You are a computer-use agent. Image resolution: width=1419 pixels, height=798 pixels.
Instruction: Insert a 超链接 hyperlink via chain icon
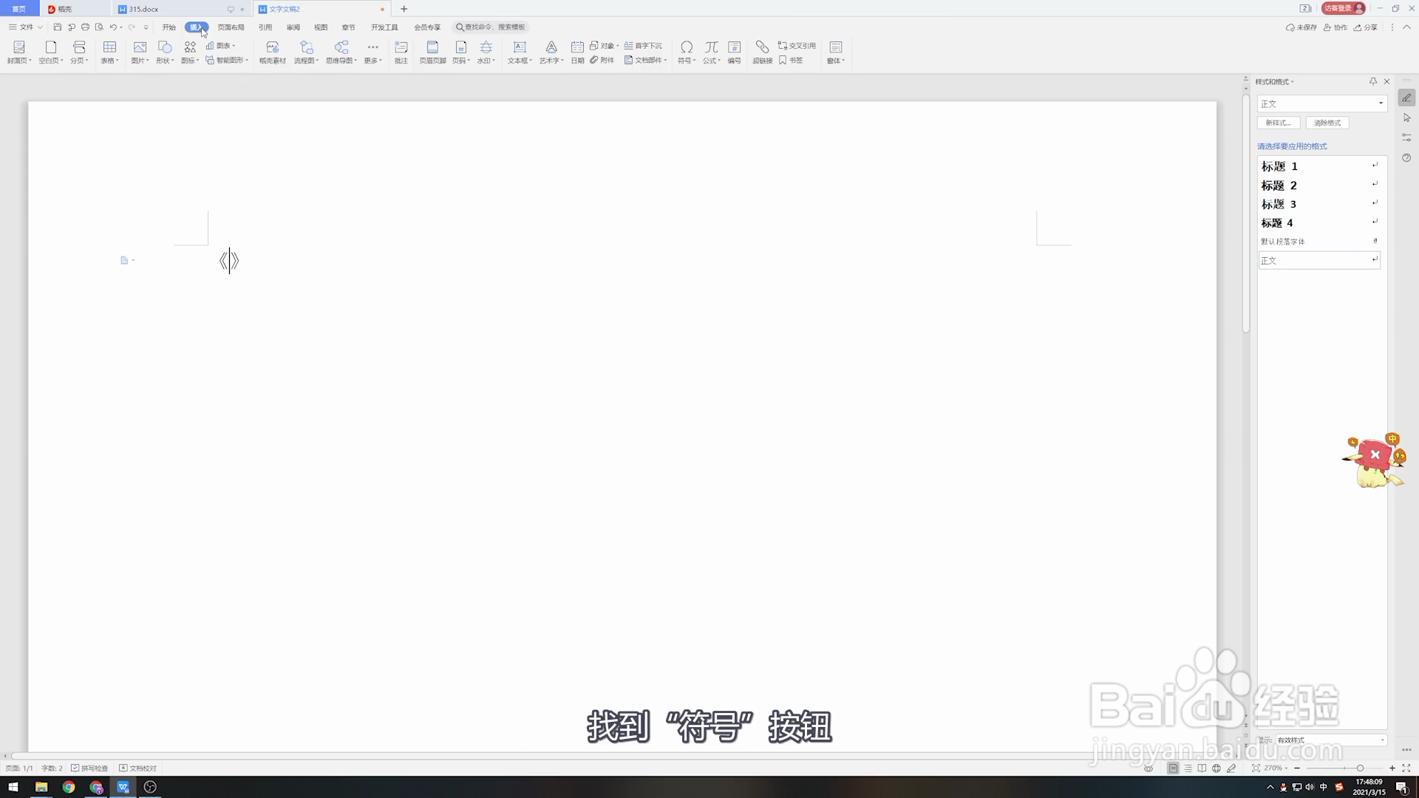(762, 47)
